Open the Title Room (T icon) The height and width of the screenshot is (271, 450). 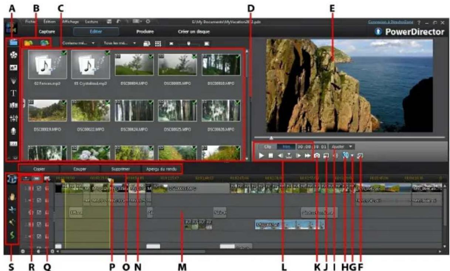(13, 92)
